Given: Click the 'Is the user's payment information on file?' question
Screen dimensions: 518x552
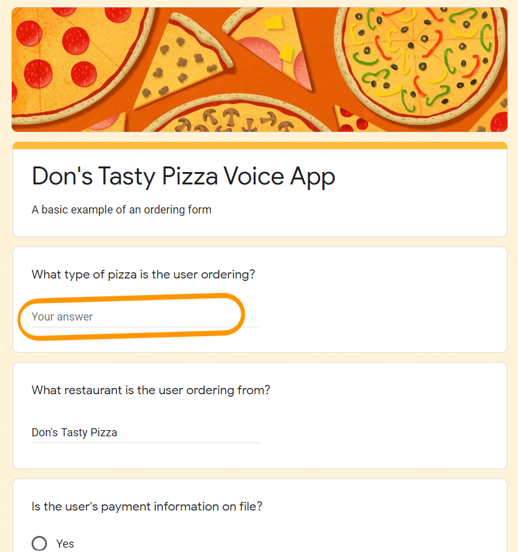Looking at the screenshot, I should click(147, 507).
